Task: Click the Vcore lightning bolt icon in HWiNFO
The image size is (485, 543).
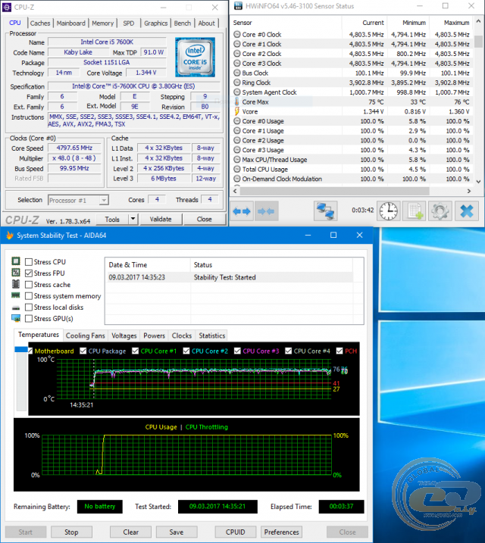Action: point(237,111)
